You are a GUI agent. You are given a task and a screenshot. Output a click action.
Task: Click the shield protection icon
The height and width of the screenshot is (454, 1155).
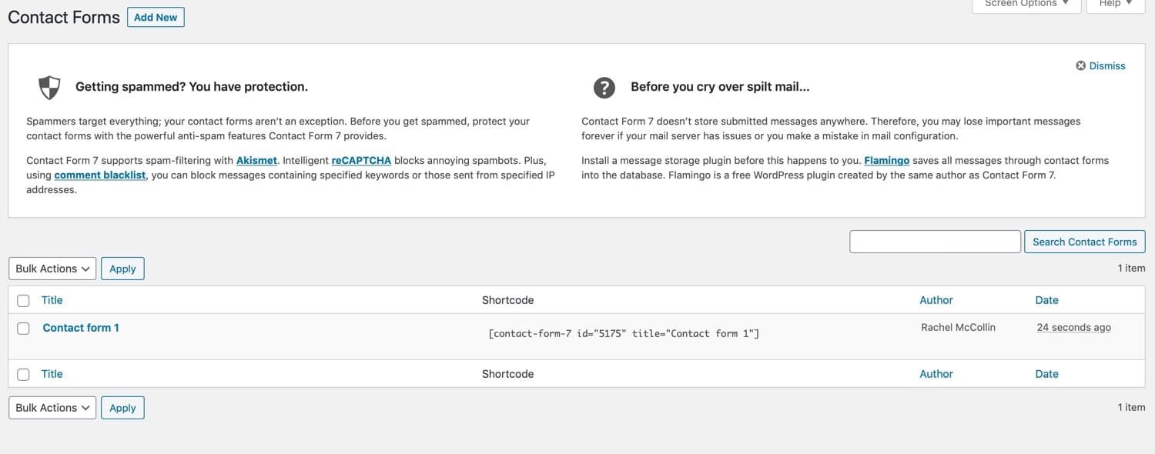49,88
